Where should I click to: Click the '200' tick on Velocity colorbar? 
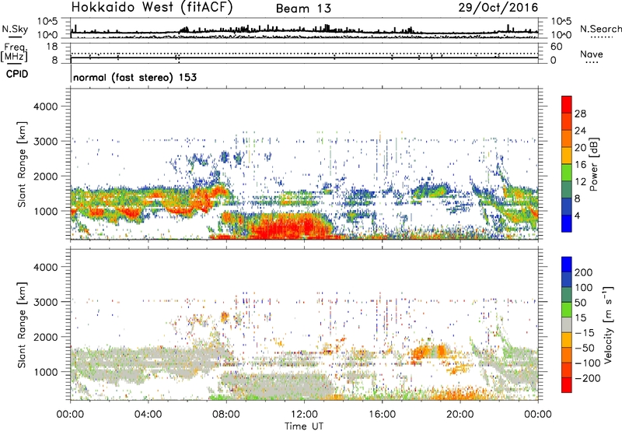pyautogui.click(x=584, y=272)
